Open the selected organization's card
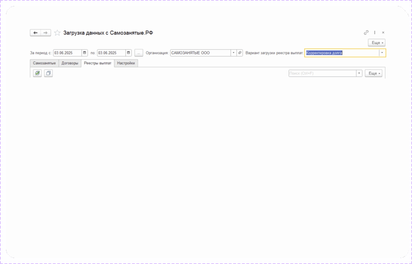412x264 pixels. click(240, 53)
